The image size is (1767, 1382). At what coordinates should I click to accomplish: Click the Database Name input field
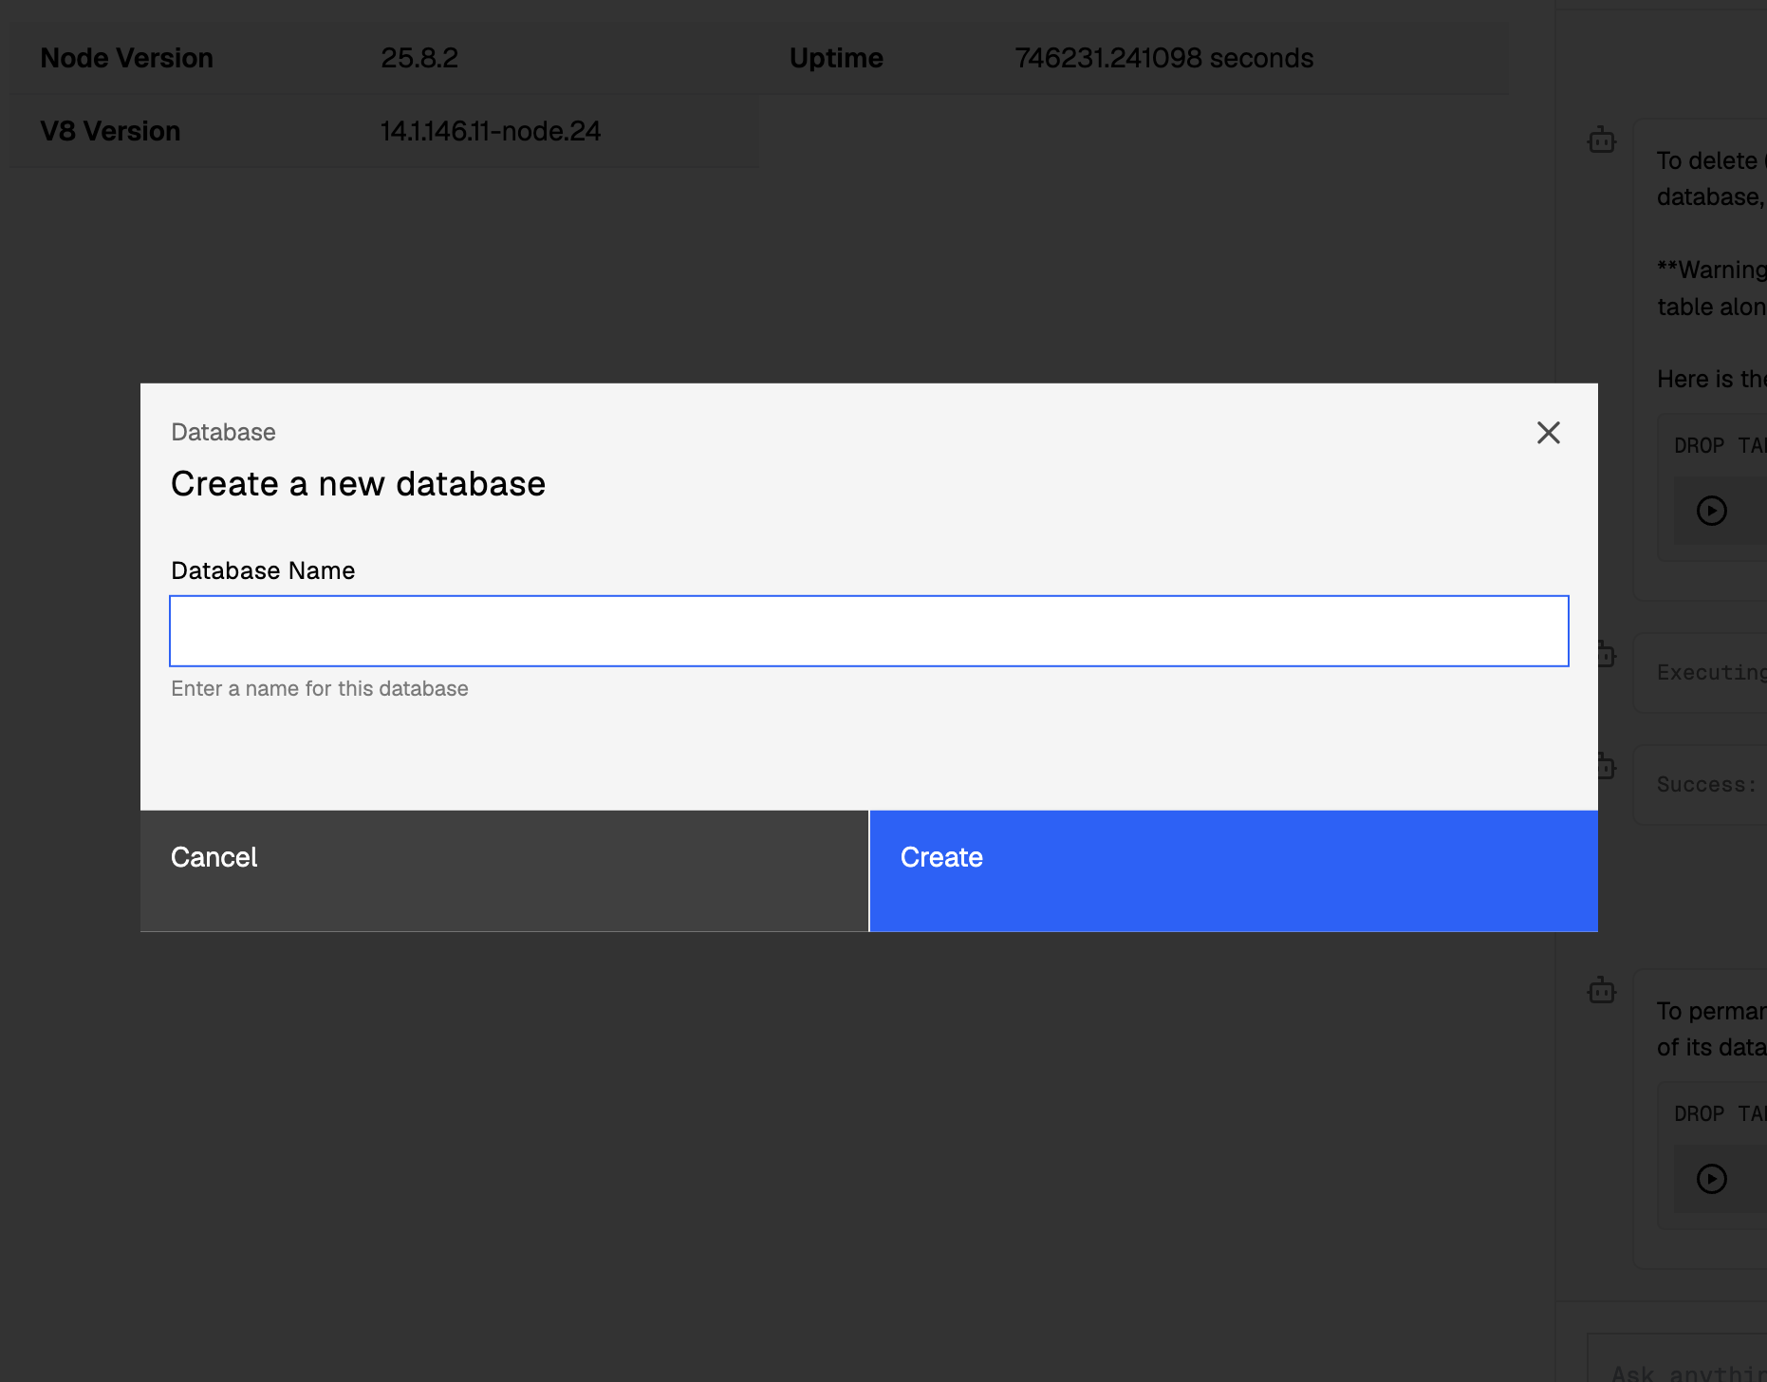[x=868, y=631]
